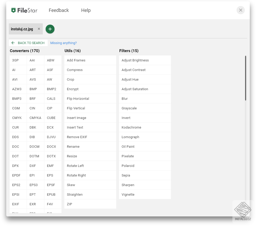Pick the CALS converter
Image resolution: width=256 pixels, height=226 pixels.
tap(53, 98)
